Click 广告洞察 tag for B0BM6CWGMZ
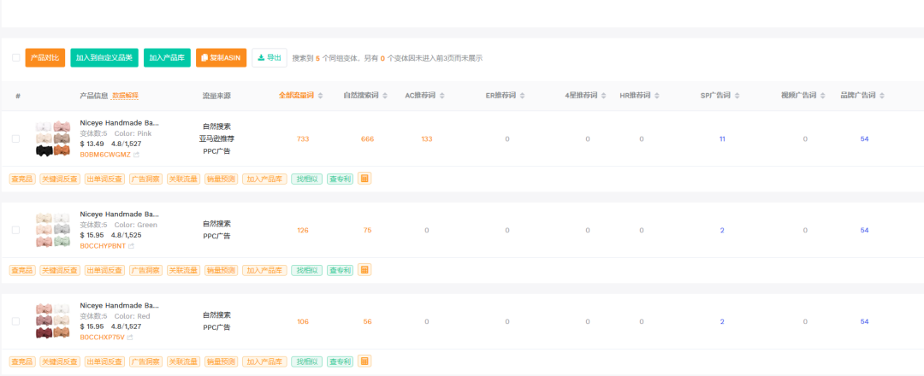Image resolution: width=924 pixels, height=376 pixels. [x=146, y=179]
